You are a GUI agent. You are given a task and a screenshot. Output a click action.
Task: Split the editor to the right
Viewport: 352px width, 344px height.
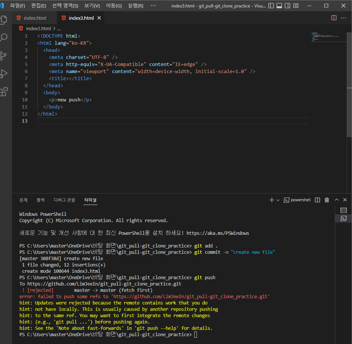click(x=334, y=18)
